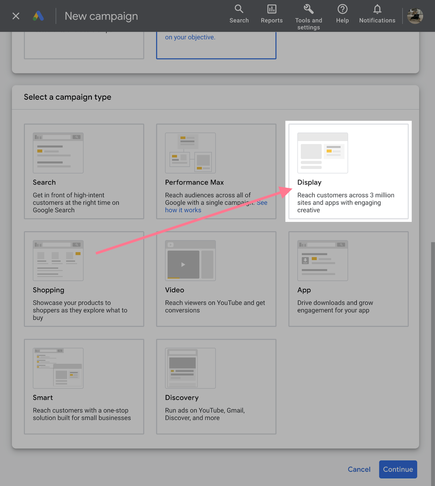Click the Smart campaign illustration

coord(58,368)
